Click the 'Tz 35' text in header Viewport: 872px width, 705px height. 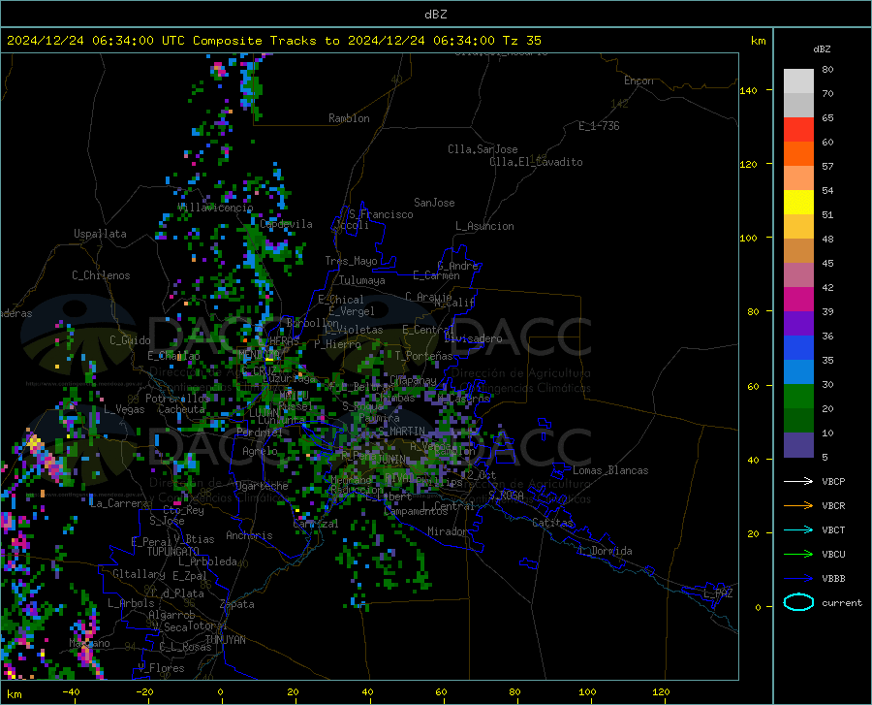(x=522, y=41)
